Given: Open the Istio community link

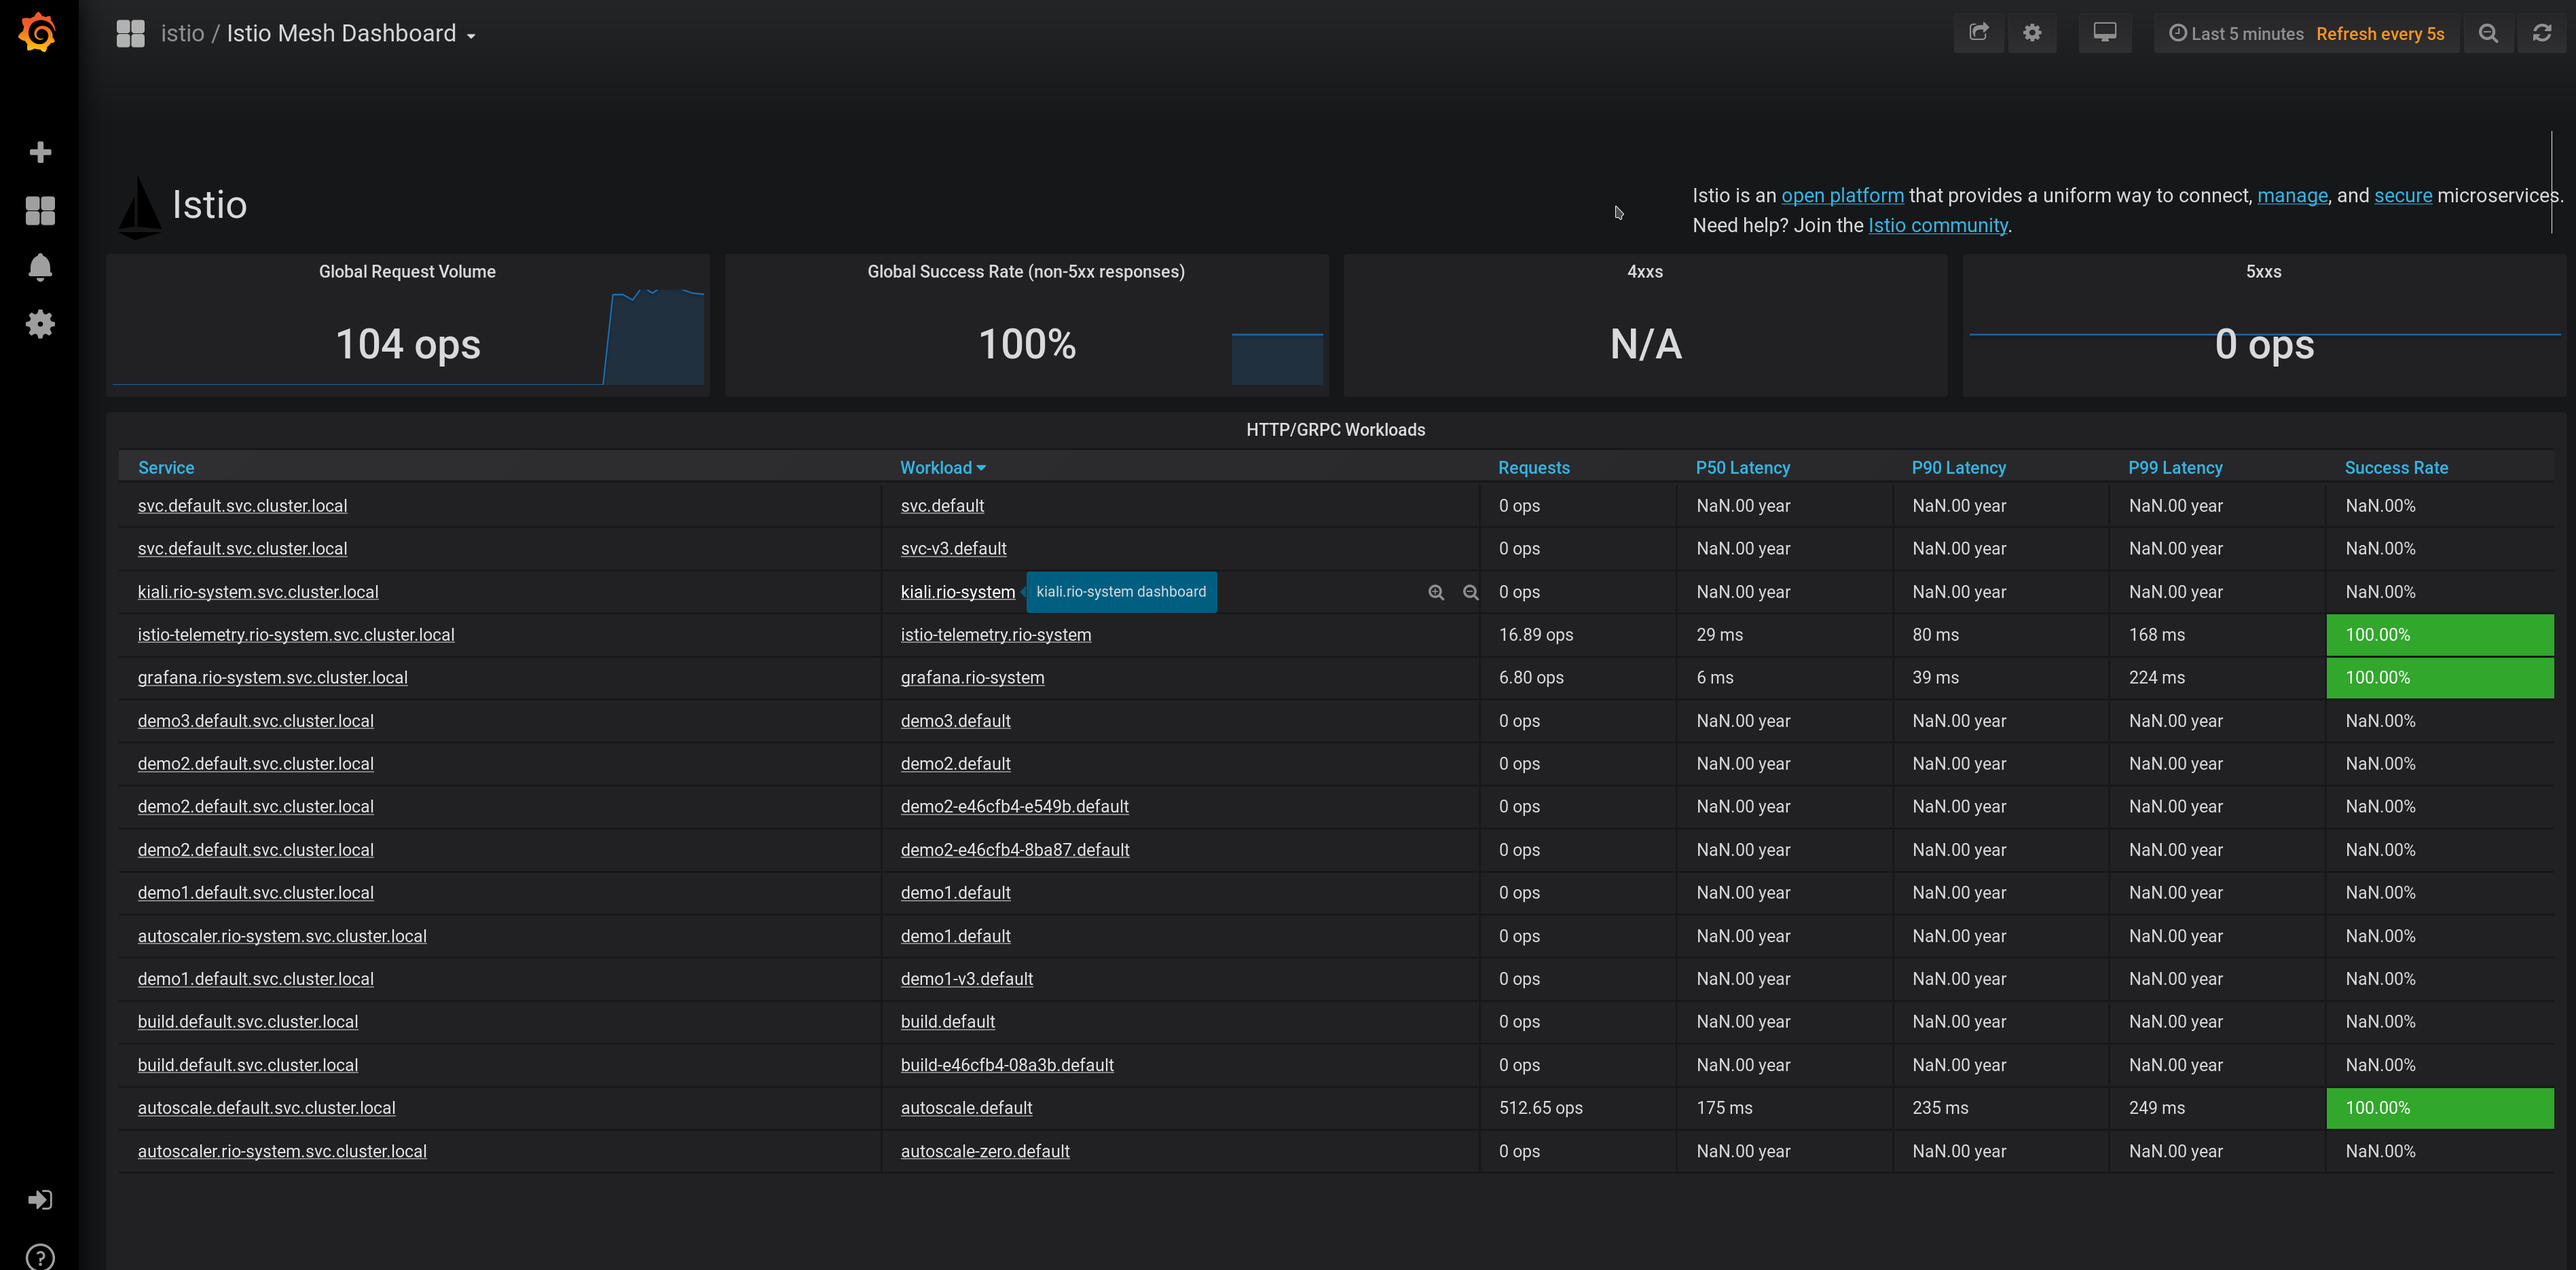Looking at the screenshot, I should 1937,226.
